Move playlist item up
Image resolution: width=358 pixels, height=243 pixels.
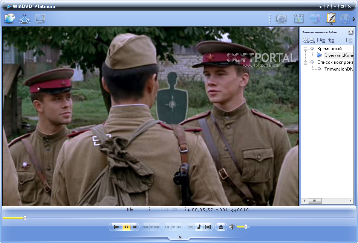[x=331, y=40]
